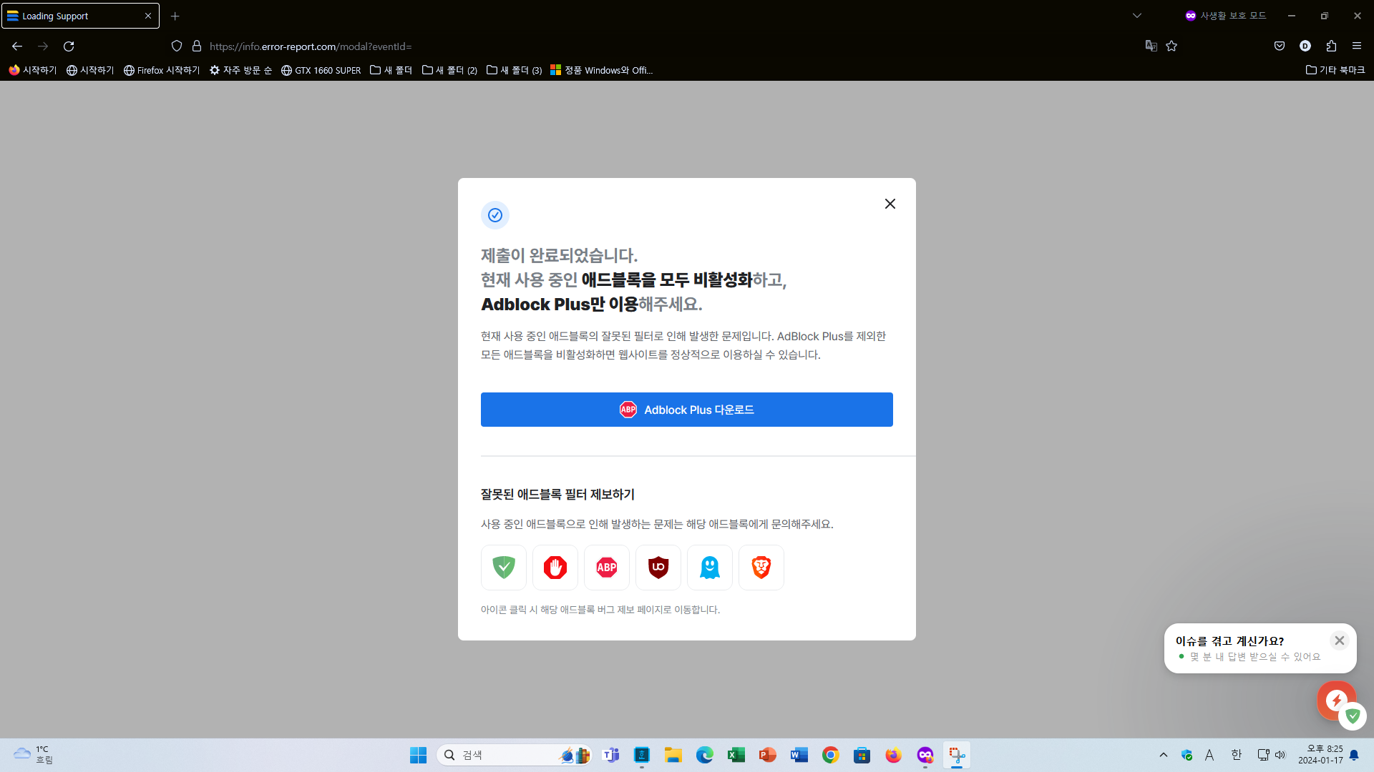Switch to the Loading Support tab
Image resolution: width=1374 pixels, height=772 pixels.
72,15
